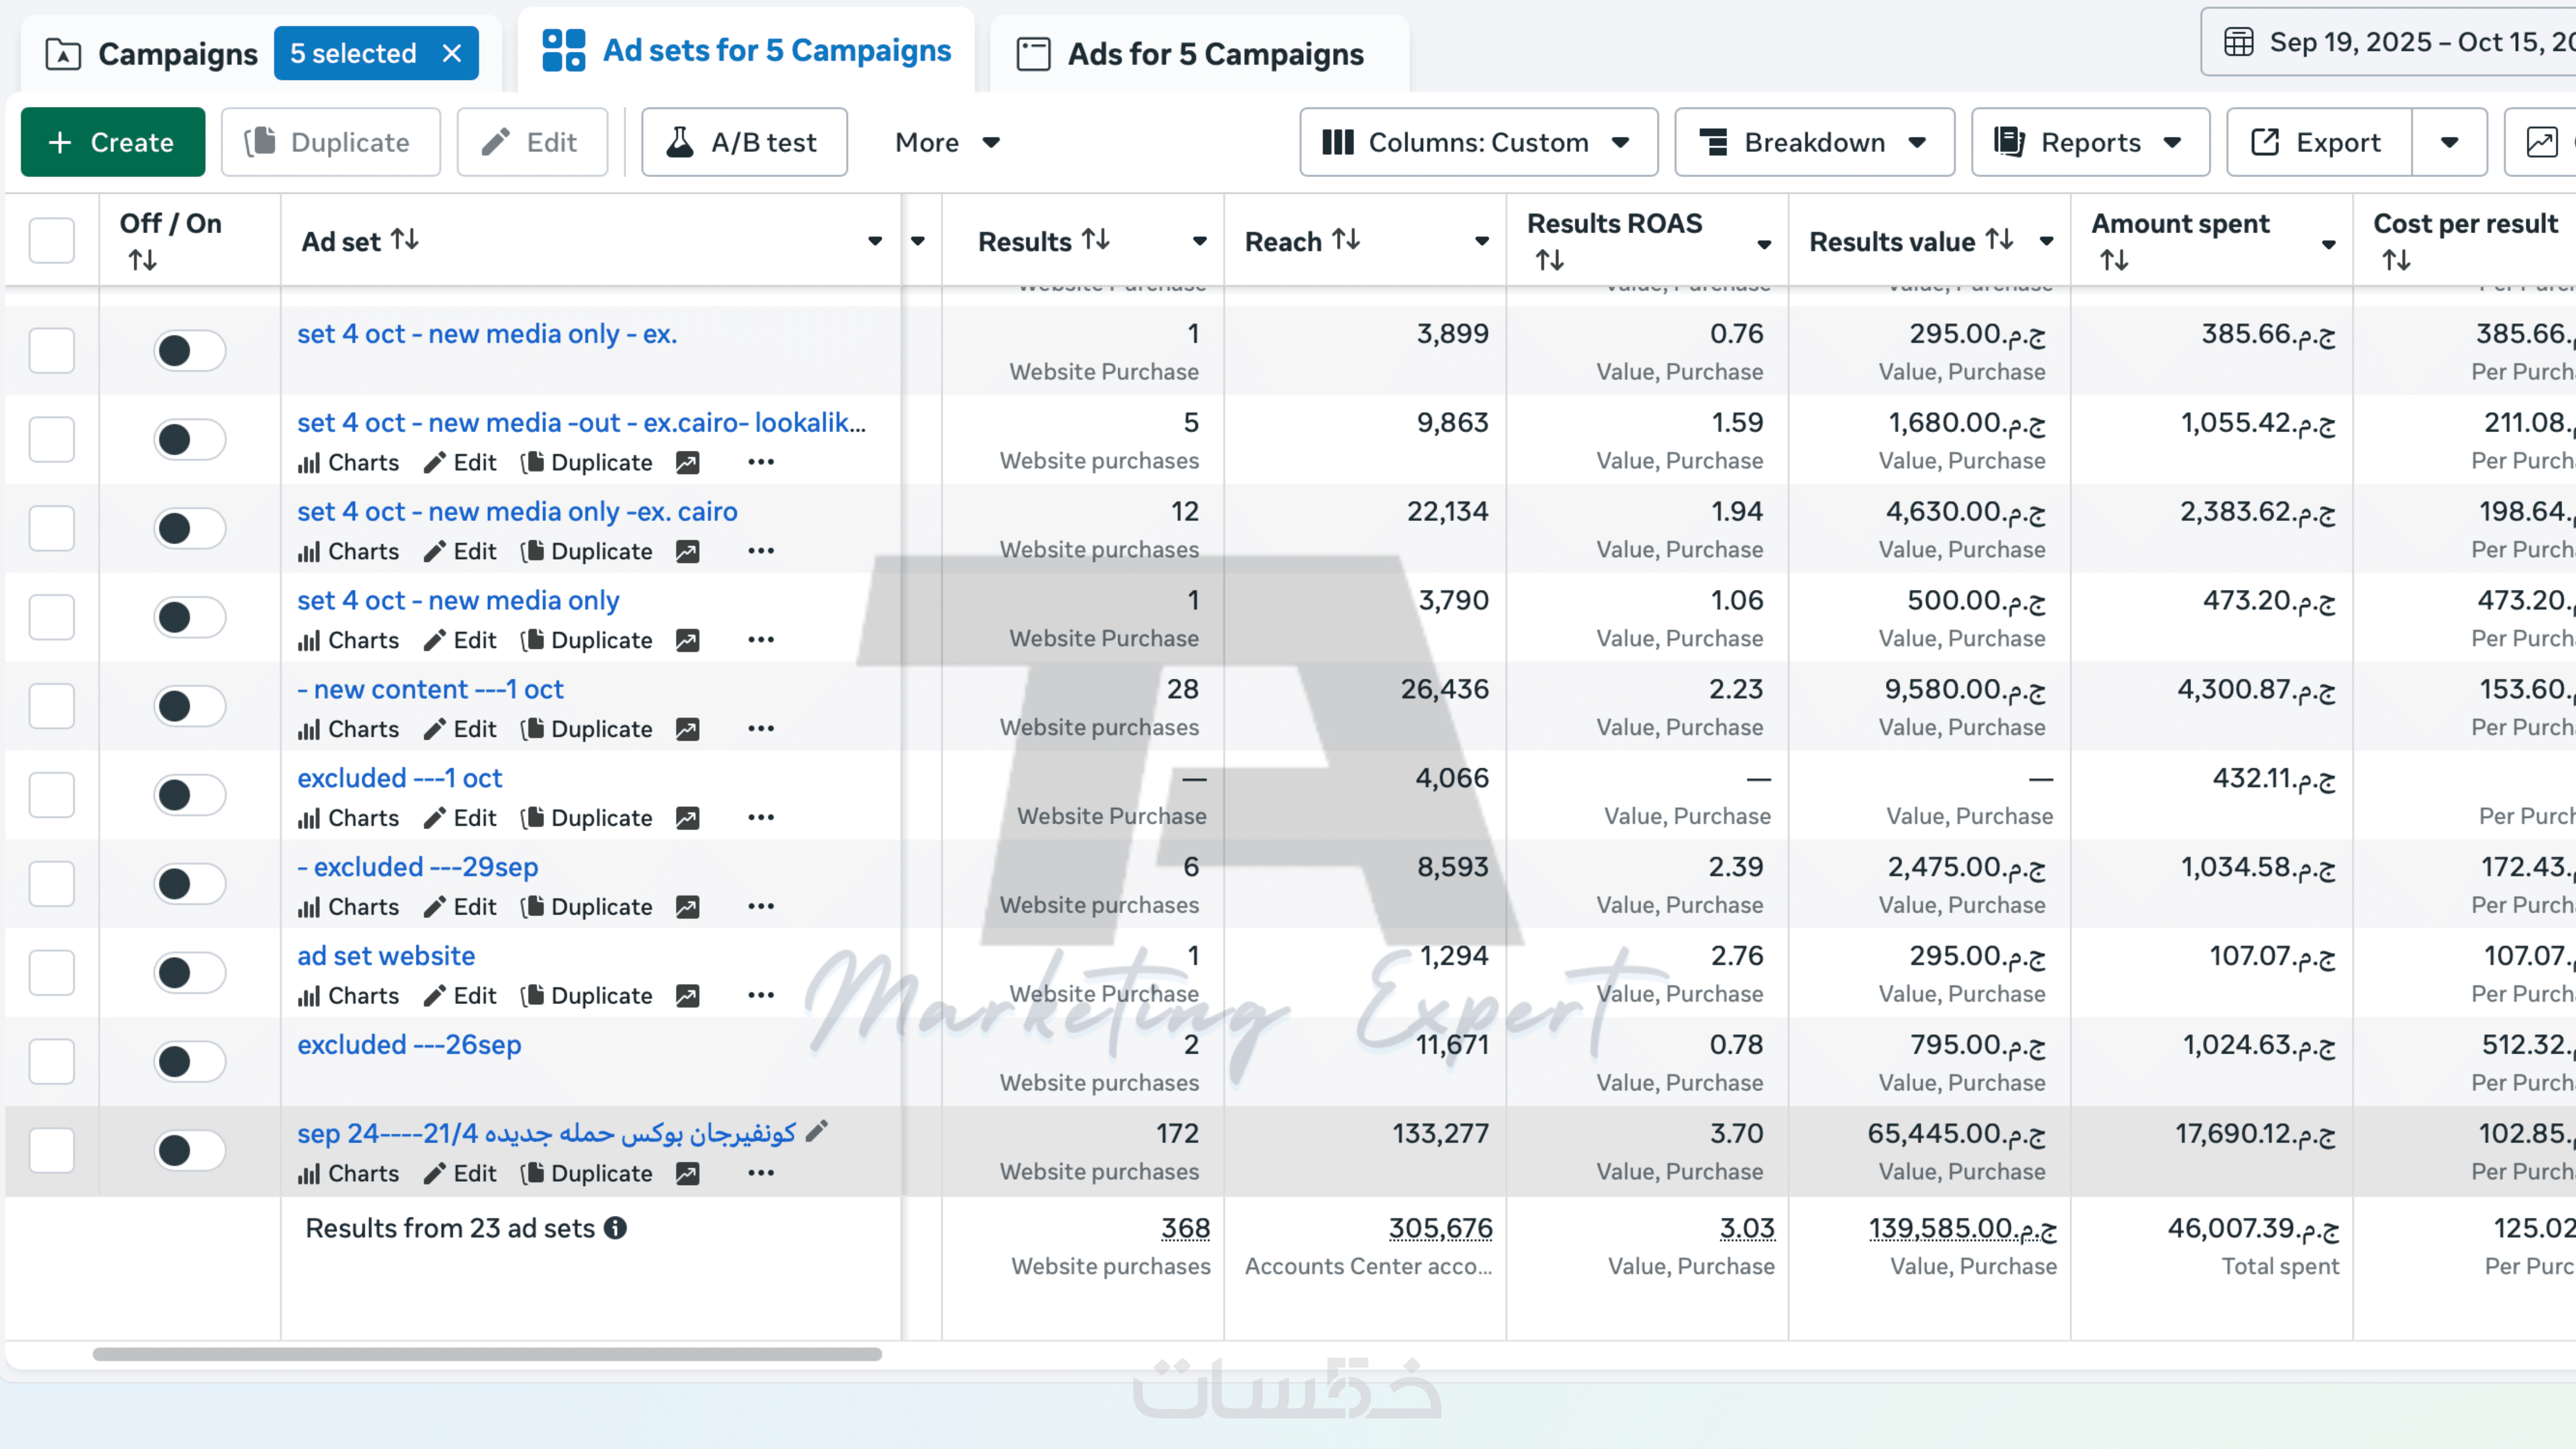2576x1449 pixels.
Task: Open the Ad set column dropdown arrow
Action: click(875, 241)
